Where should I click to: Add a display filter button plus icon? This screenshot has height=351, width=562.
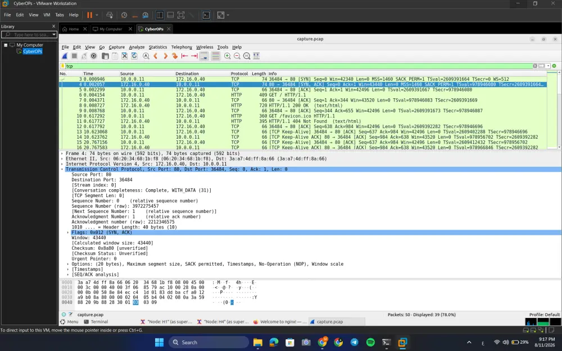pos(554,66)
